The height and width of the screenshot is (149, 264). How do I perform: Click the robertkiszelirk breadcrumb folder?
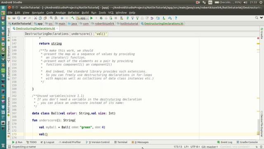(x=103, y=24)
